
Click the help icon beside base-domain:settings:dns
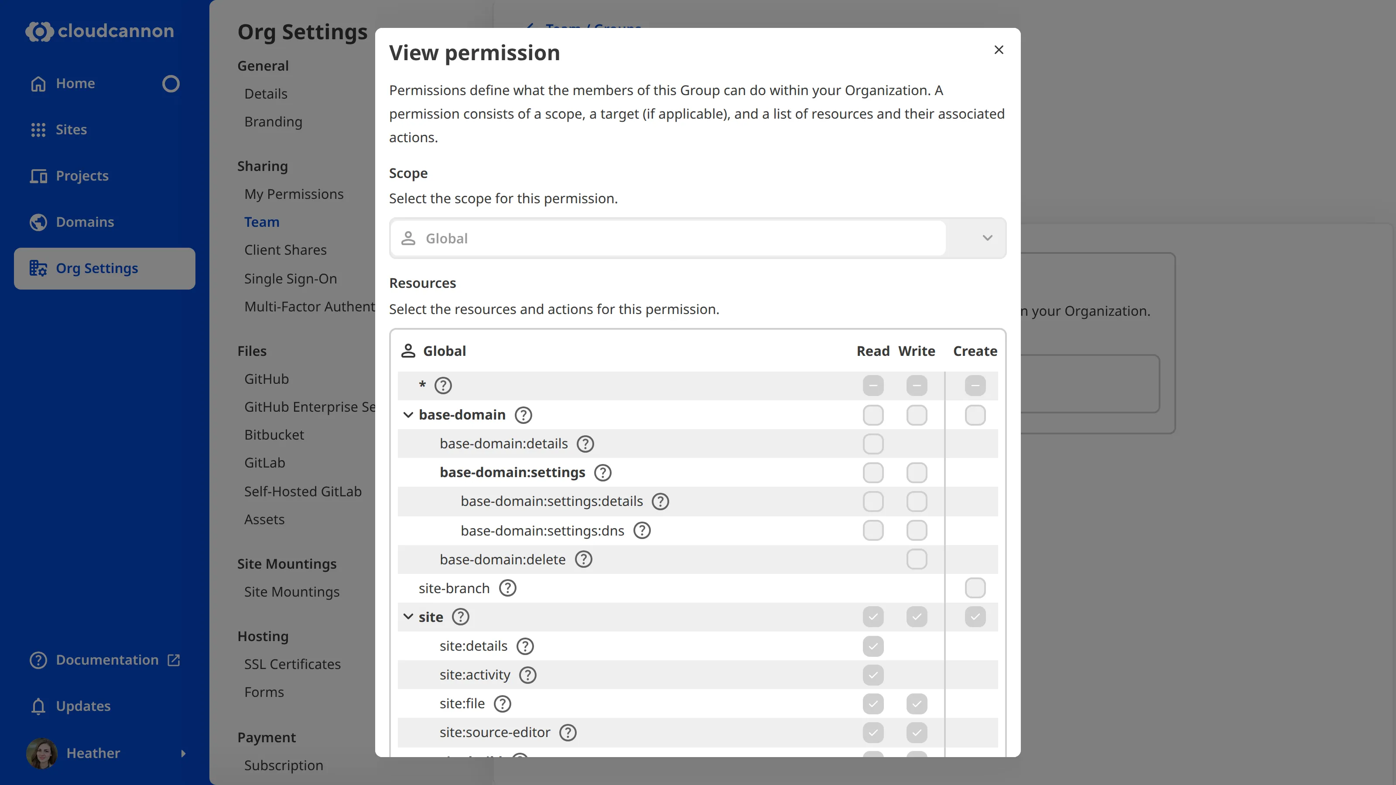[x=642, y=530]
